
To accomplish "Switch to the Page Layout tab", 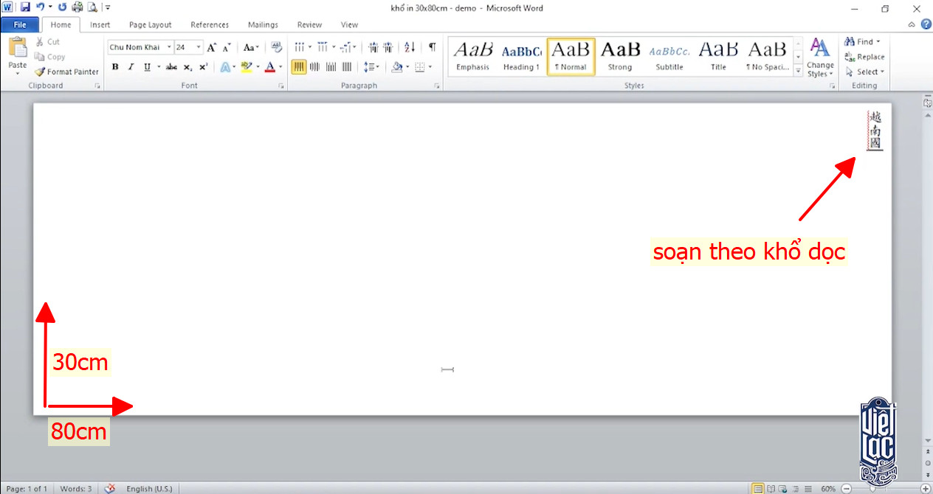I will pyautogui.click(x=151, y=24).
